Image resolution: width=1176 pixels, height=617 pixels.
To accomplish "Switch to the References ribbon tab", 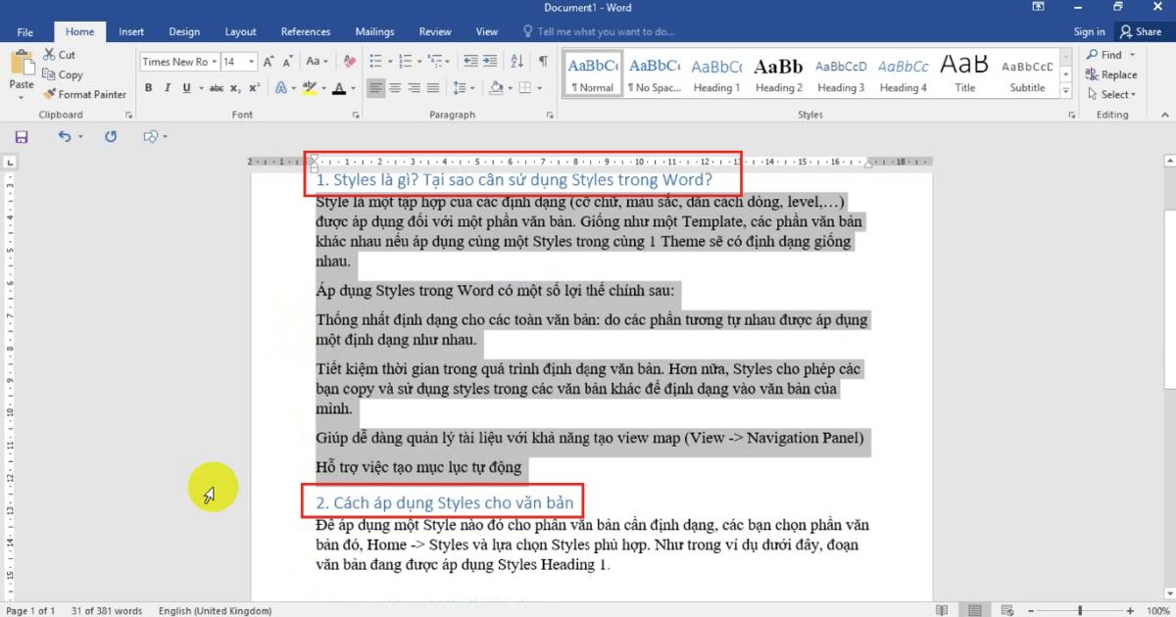I will coord(305,30).
